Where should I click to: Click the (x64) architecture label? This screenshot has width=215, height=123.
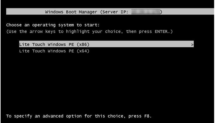[83, 51]
